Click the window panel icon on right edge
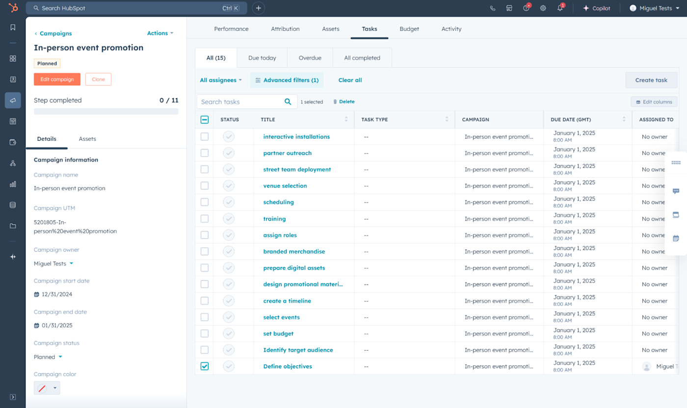The width and height of the screenshot is (687, 408). pos(676,215)
